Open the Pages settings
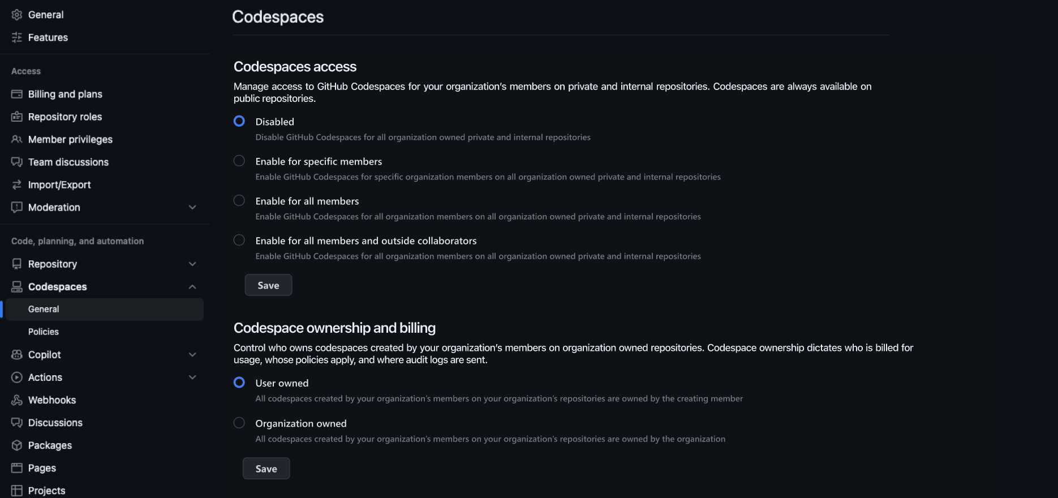The image size is (1058, 498). point(41,467)
